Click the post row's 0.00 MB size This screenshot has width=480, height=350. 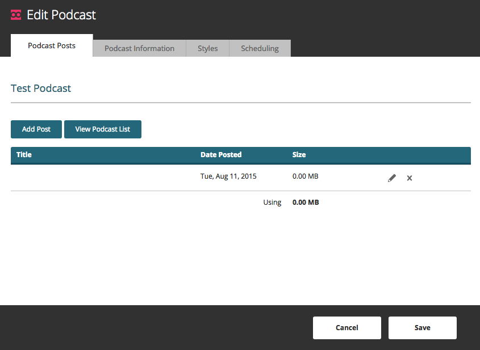[305, 176]
